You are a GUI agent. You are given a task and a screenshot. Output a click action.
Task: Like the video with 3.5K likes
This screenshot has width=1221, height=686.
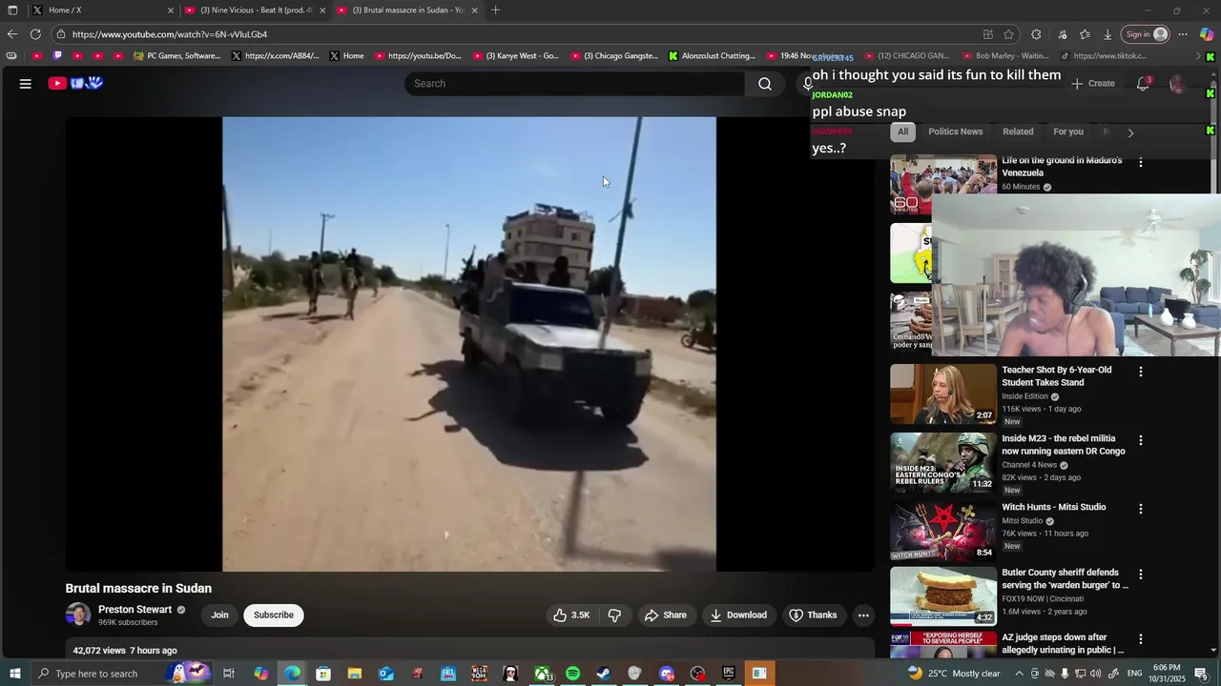pos(572,615)
